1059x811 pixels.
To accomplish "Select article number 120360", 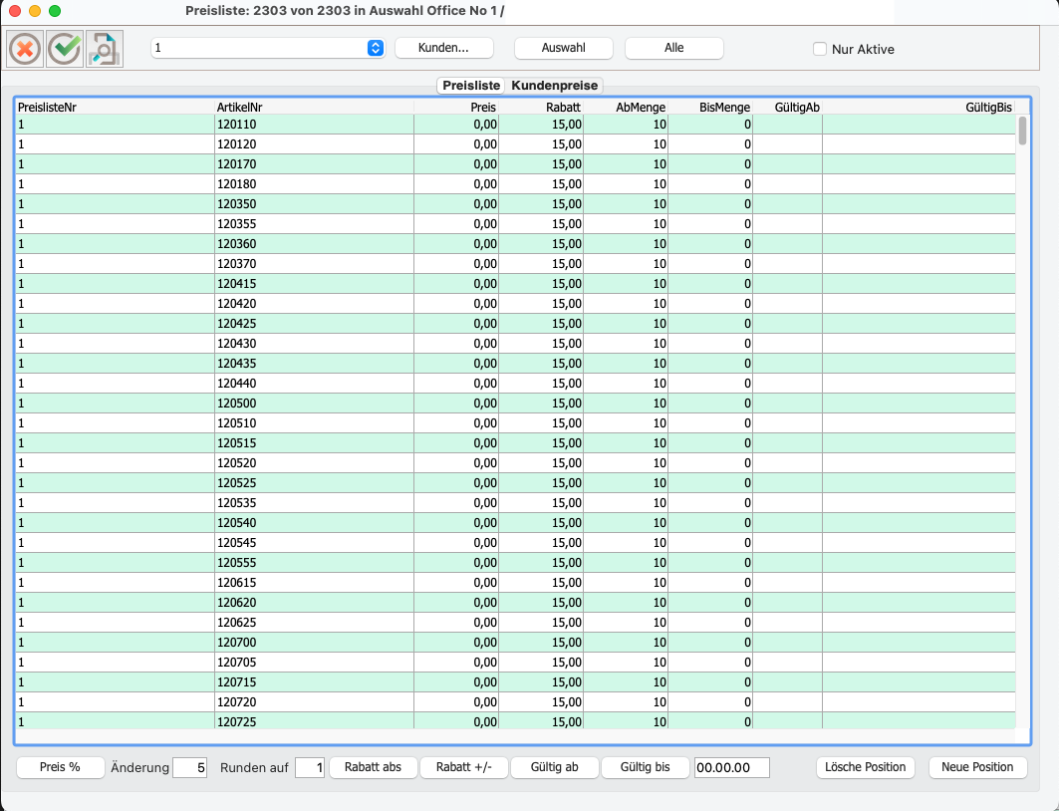I will (236, 244).
